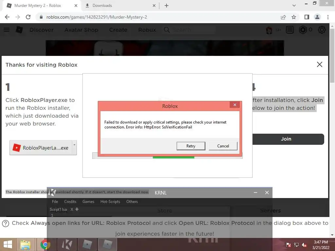Click the help question mark icon
335x251 pixels.
(6, 224)
